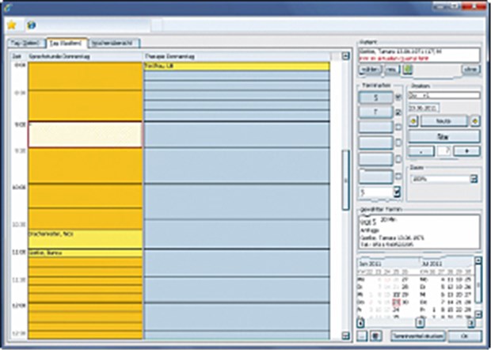491x350 pixels.
Task: Select June 24 in the mini calendar
Action: tap(397, 310)
